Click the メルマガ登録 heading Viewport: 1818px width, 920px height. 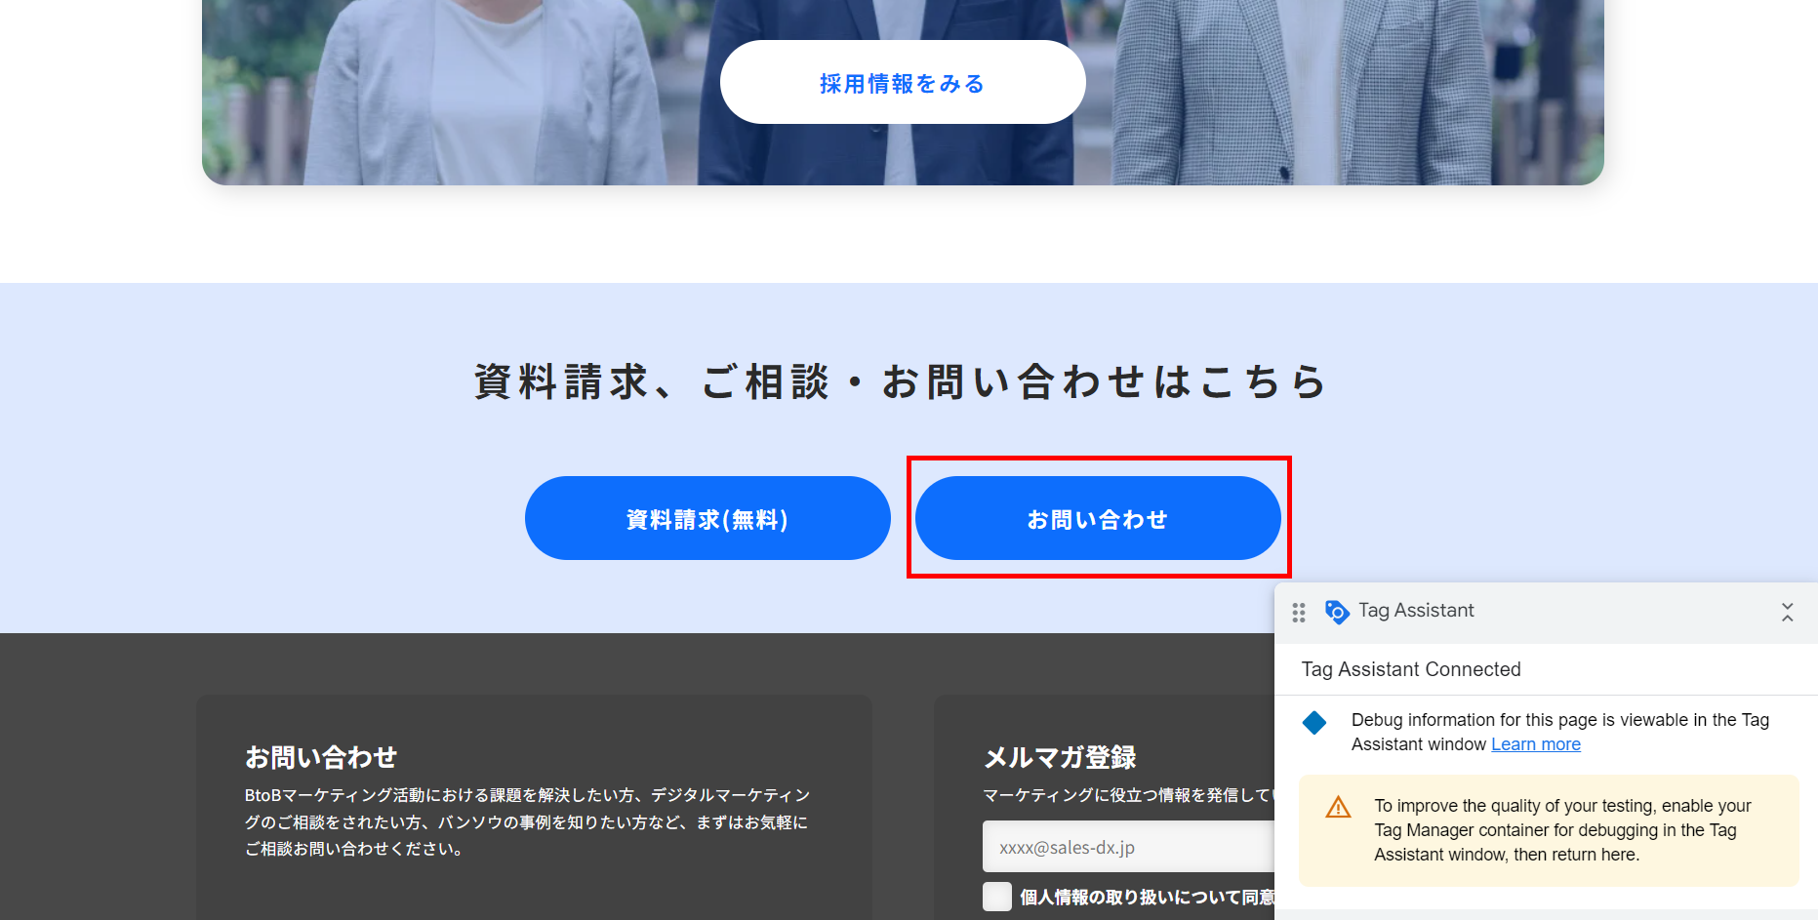tap(1060, 757)
